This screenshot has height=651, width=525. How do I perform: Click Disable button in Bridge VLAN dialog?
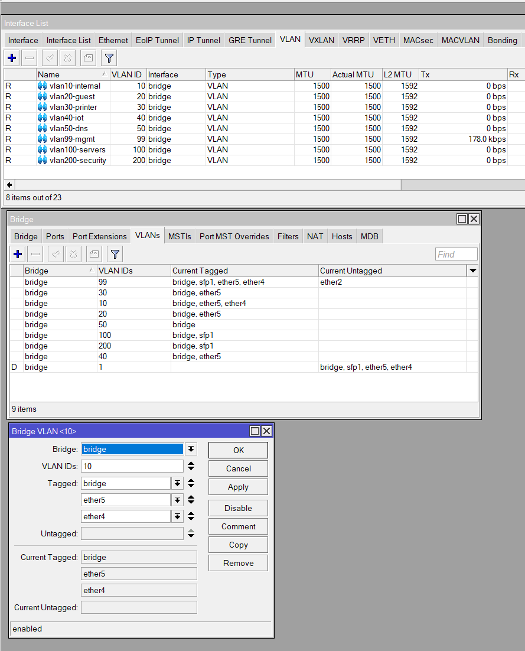pyautogui.click(x=238, y=508)
